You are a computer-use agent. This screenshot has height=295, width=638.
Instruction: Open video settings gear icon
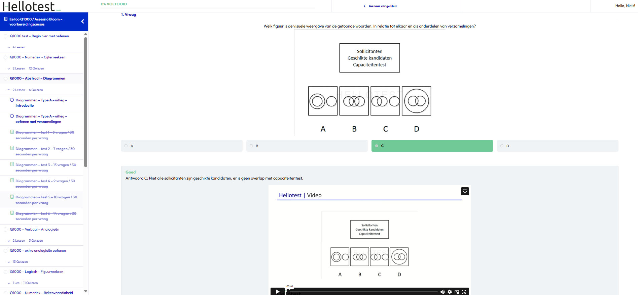(450, 292)
